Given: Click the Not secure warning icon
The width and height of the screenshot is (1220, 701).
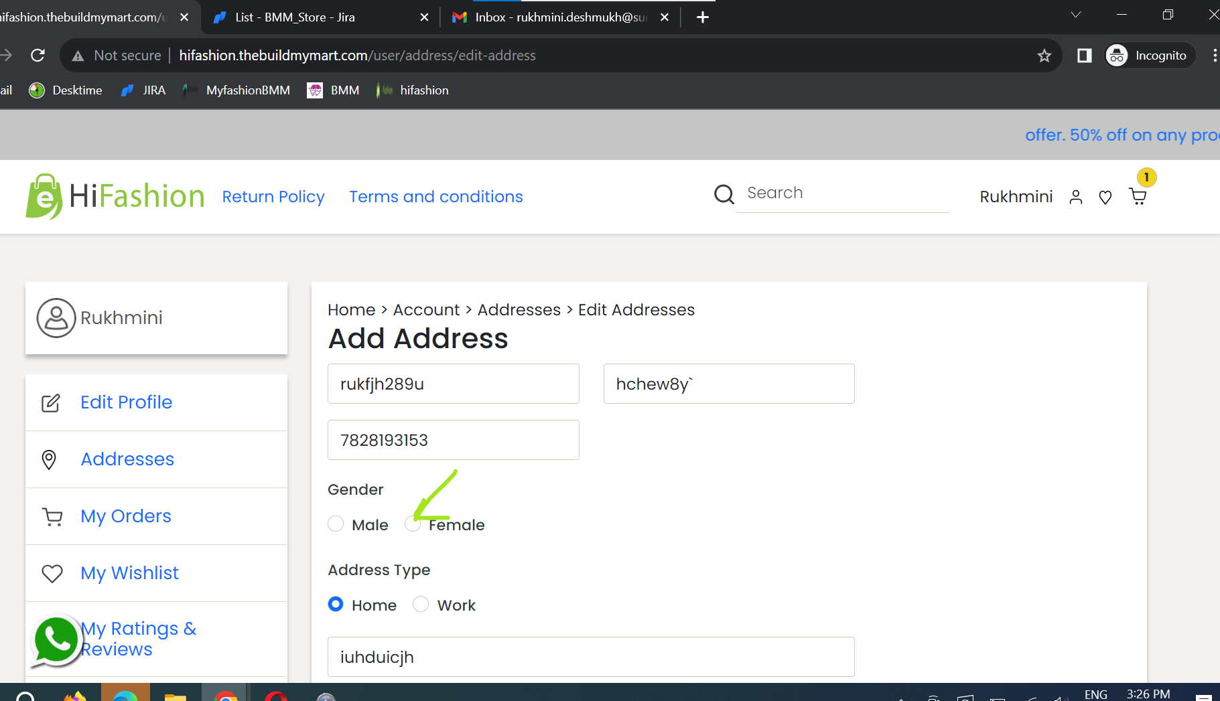Looking at the screenshot, I should (78, 56).
